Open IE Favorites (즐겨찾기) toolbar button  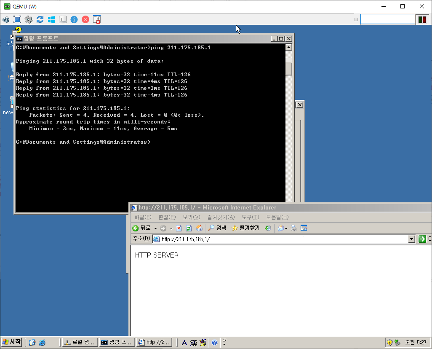click(246, 228)
